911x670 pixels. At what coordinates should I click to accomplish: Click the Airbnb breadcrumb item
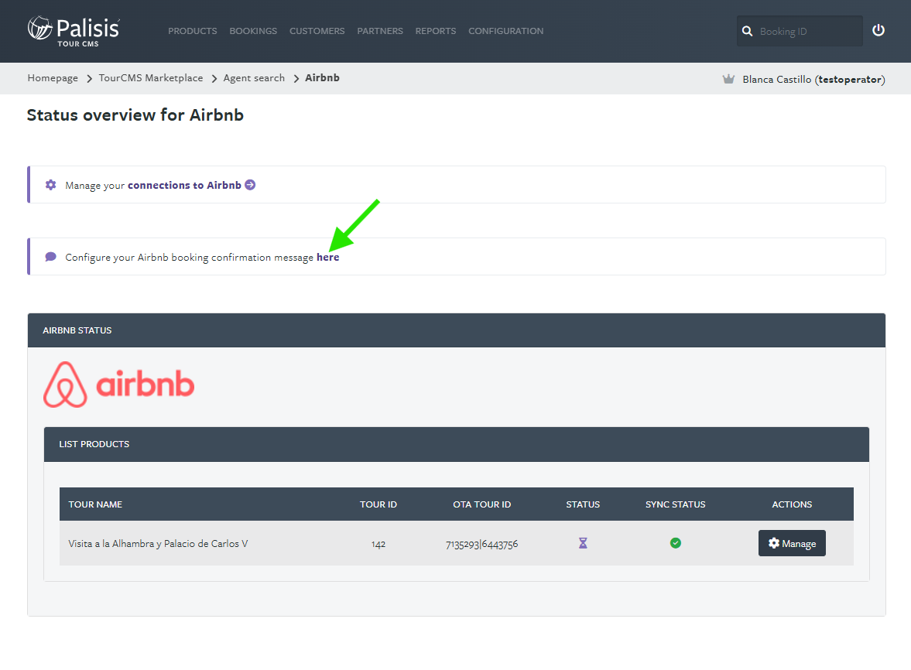pyautogui.click(x=322, y=78)
